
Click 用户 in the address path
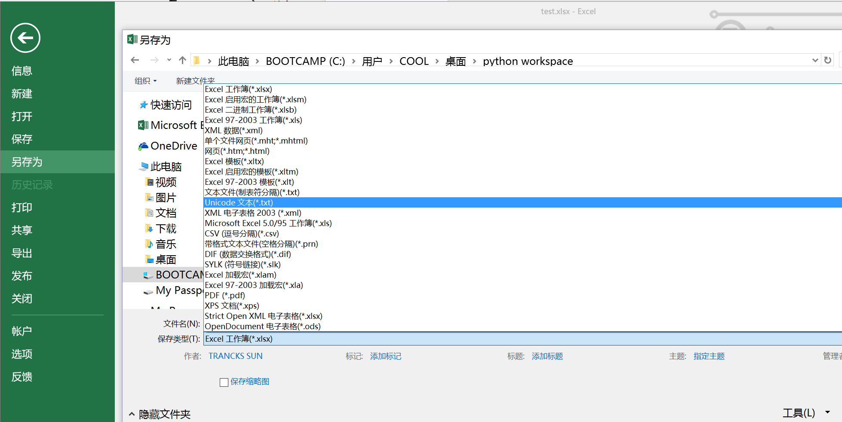coord(372,61)
